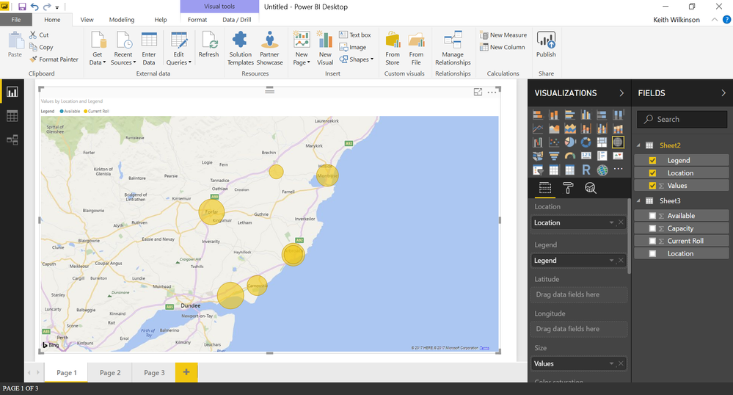Open the Legend well field dropdown arrow

point(611,261)
